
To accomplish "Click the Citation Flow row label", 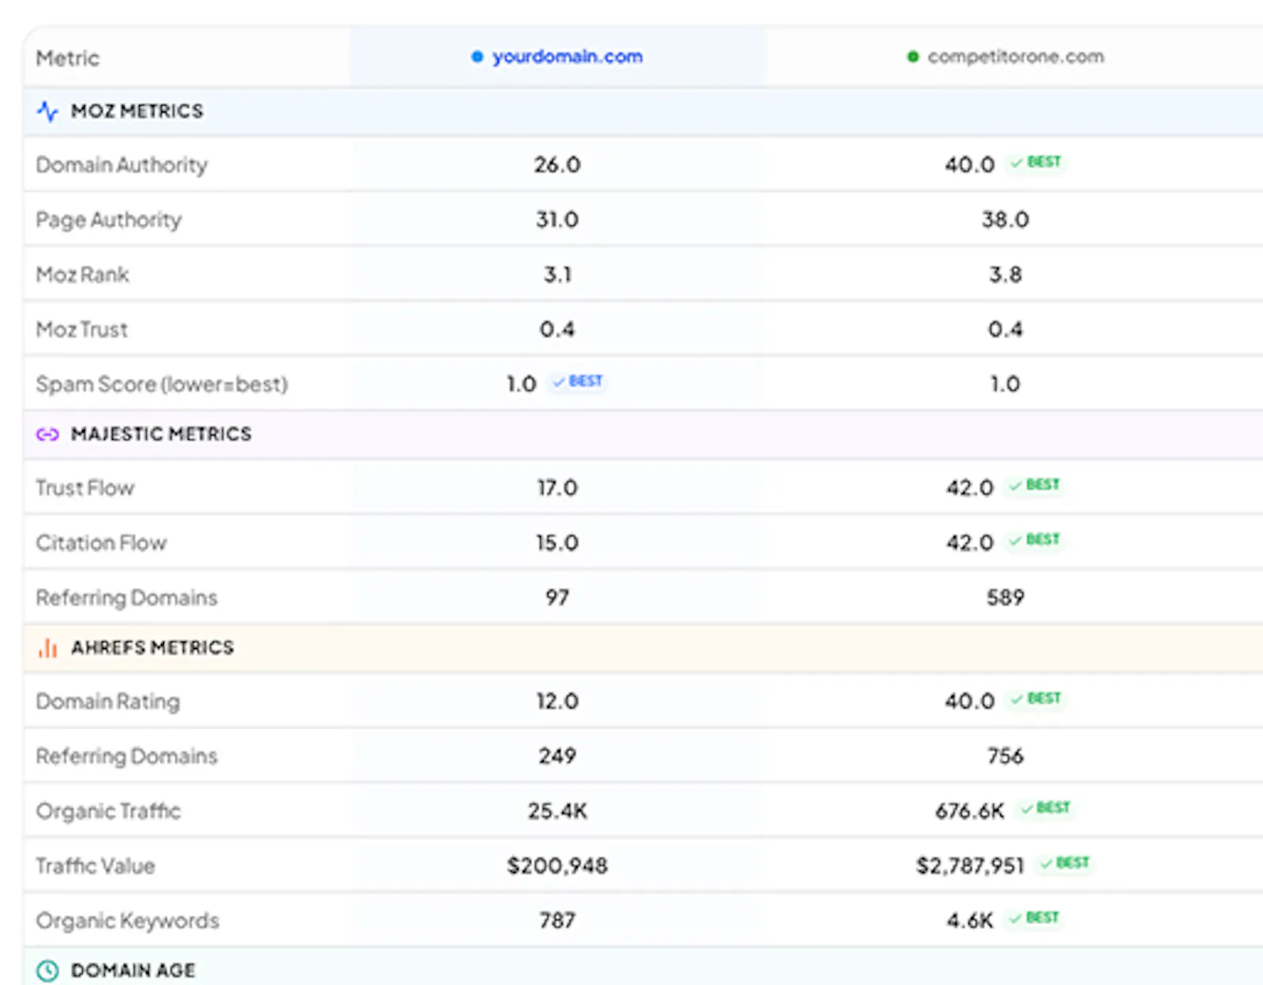I will click(x=101, y=543).
